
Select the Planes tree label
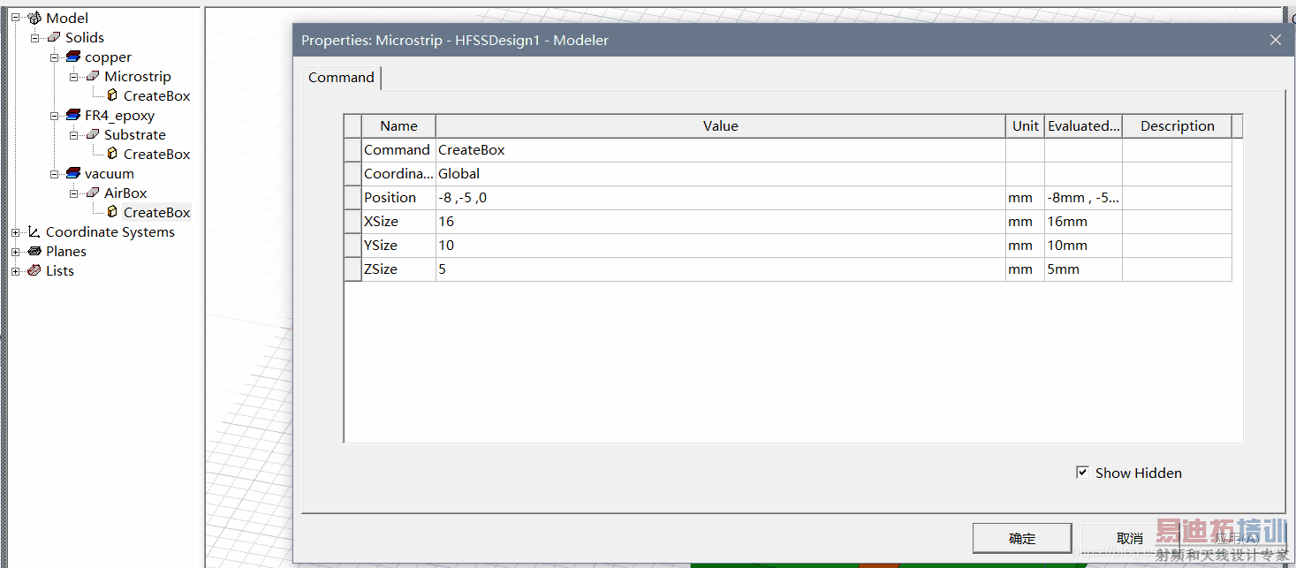coord(66,251)
